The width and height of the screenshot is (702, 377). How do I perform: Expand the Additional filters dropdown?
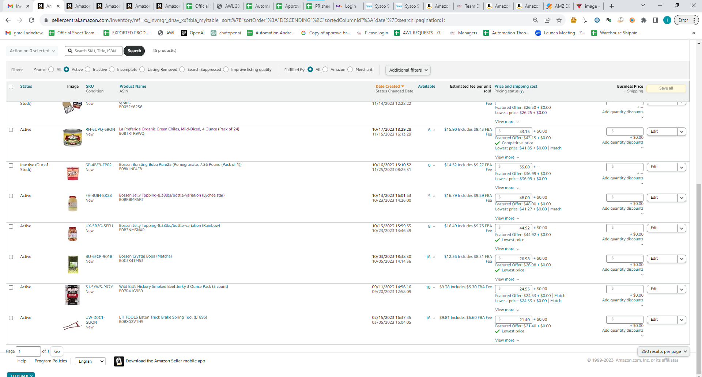[x=408, y=70]
